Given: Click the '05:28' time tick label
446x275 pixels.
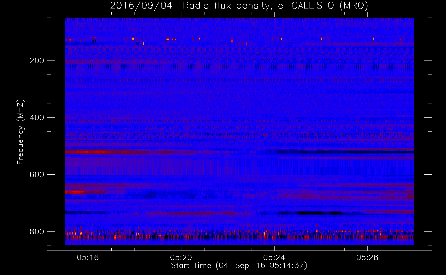Looking at the screenshot, I should [x=367, y=258].
